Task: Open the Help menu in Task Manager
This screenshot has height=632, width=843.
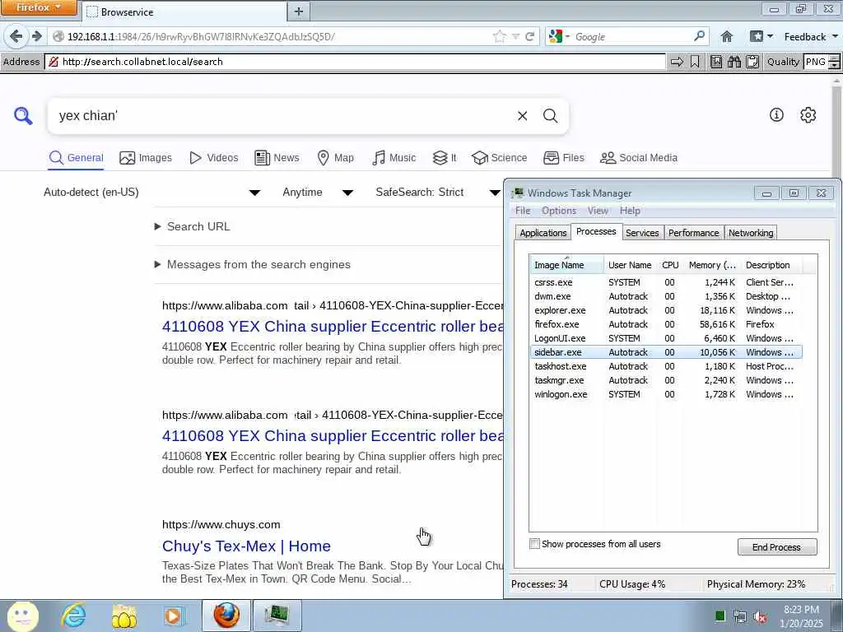Action: [630, 211]
